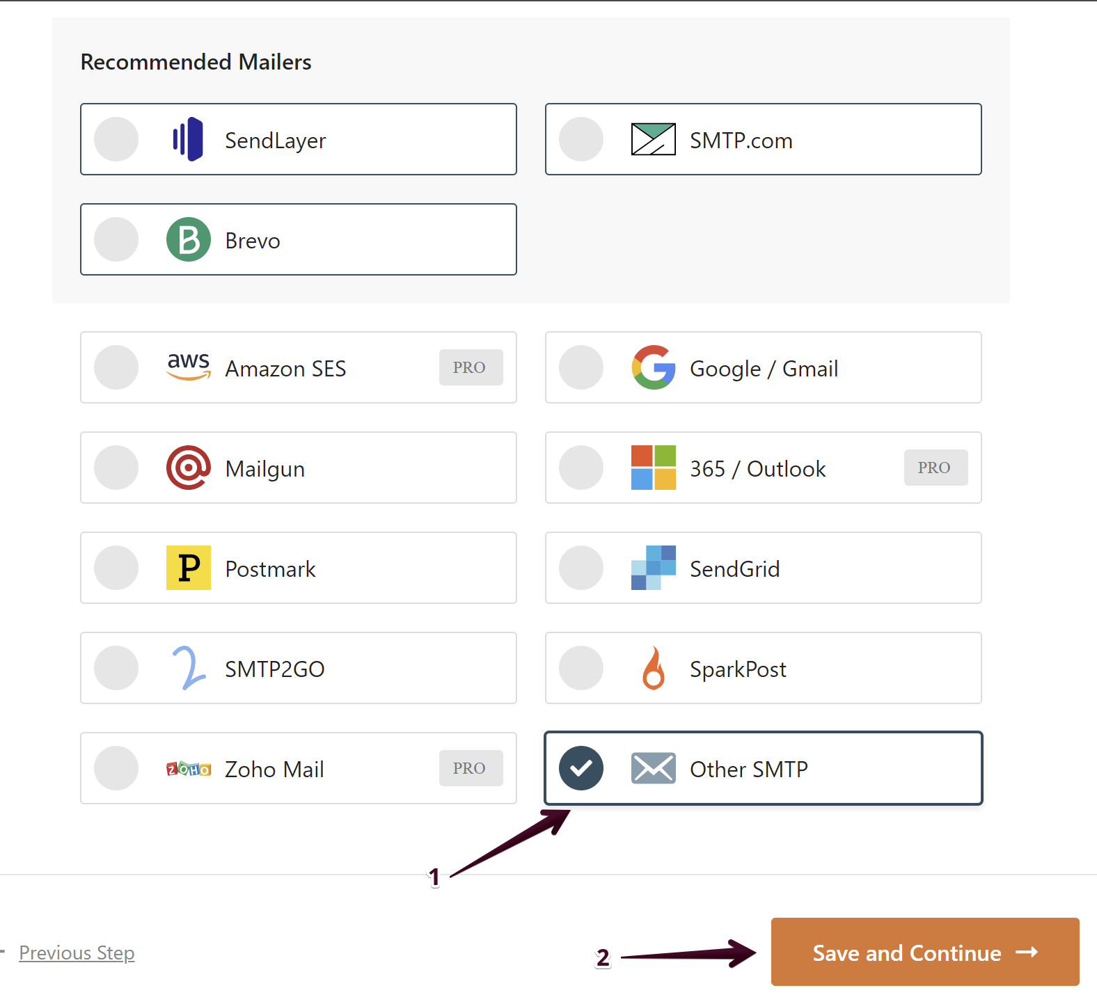Click the AWS logo for Amazon SES
The height and width of the screenshot is (1004, 1097).
coord(189,367)
